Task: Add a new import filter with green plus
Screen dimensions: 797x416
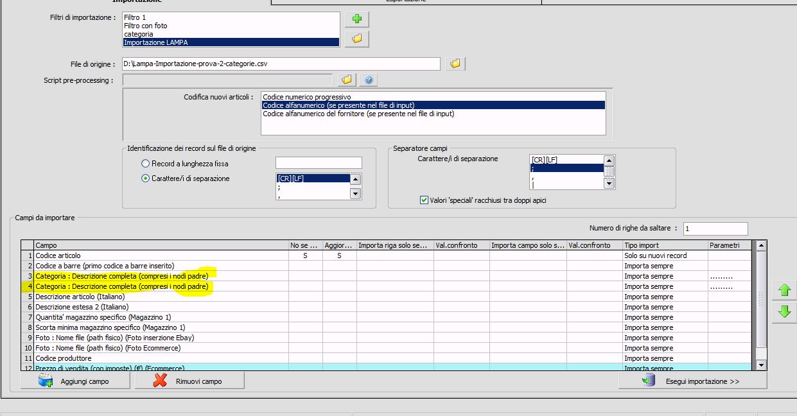Action: click(357, 19)
